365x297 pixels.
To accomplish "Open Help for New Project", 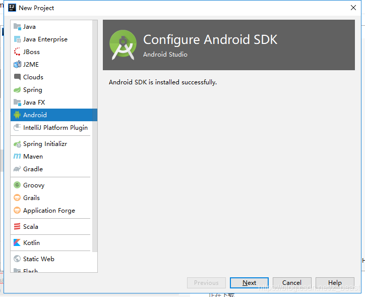I will [x=335, y=283].
